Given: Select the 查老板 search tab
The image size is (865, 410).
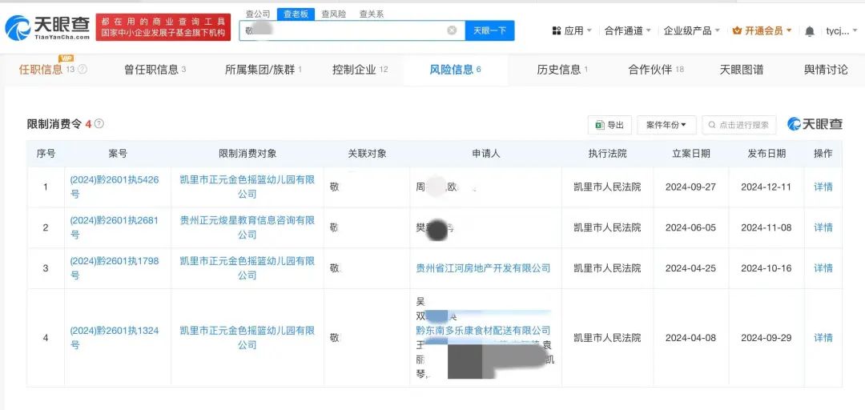Looking at the screenshot, I should (x=296, y=14).
